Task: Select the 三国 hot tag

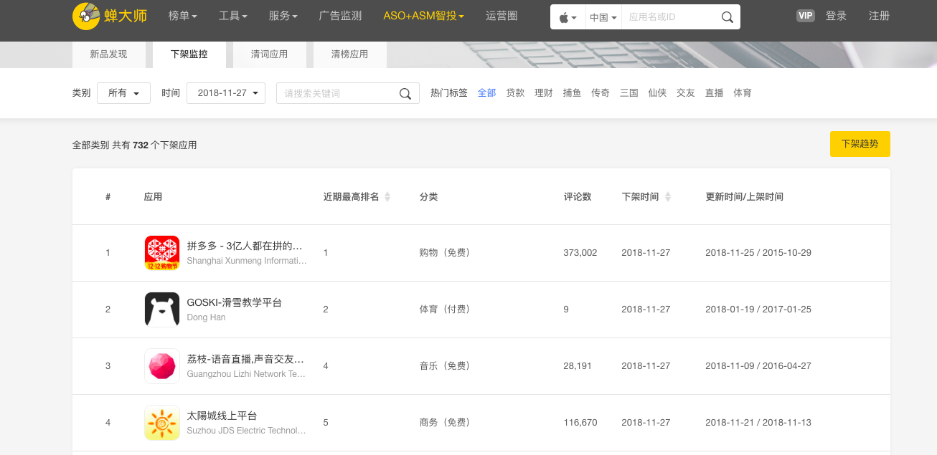Action: [628, 93]
